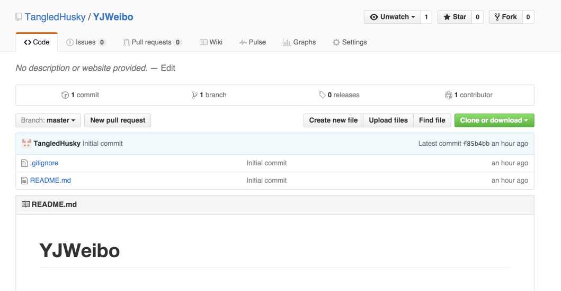Open the Clone or download dropdown

point(494,120)
